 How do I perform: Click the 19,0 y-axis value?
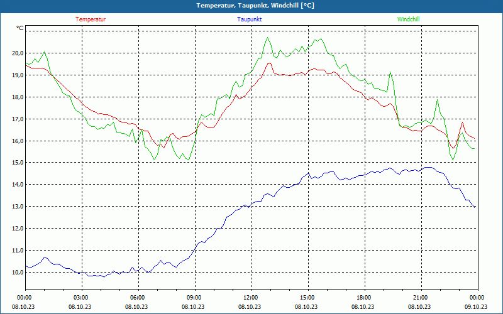click(18, 75)
